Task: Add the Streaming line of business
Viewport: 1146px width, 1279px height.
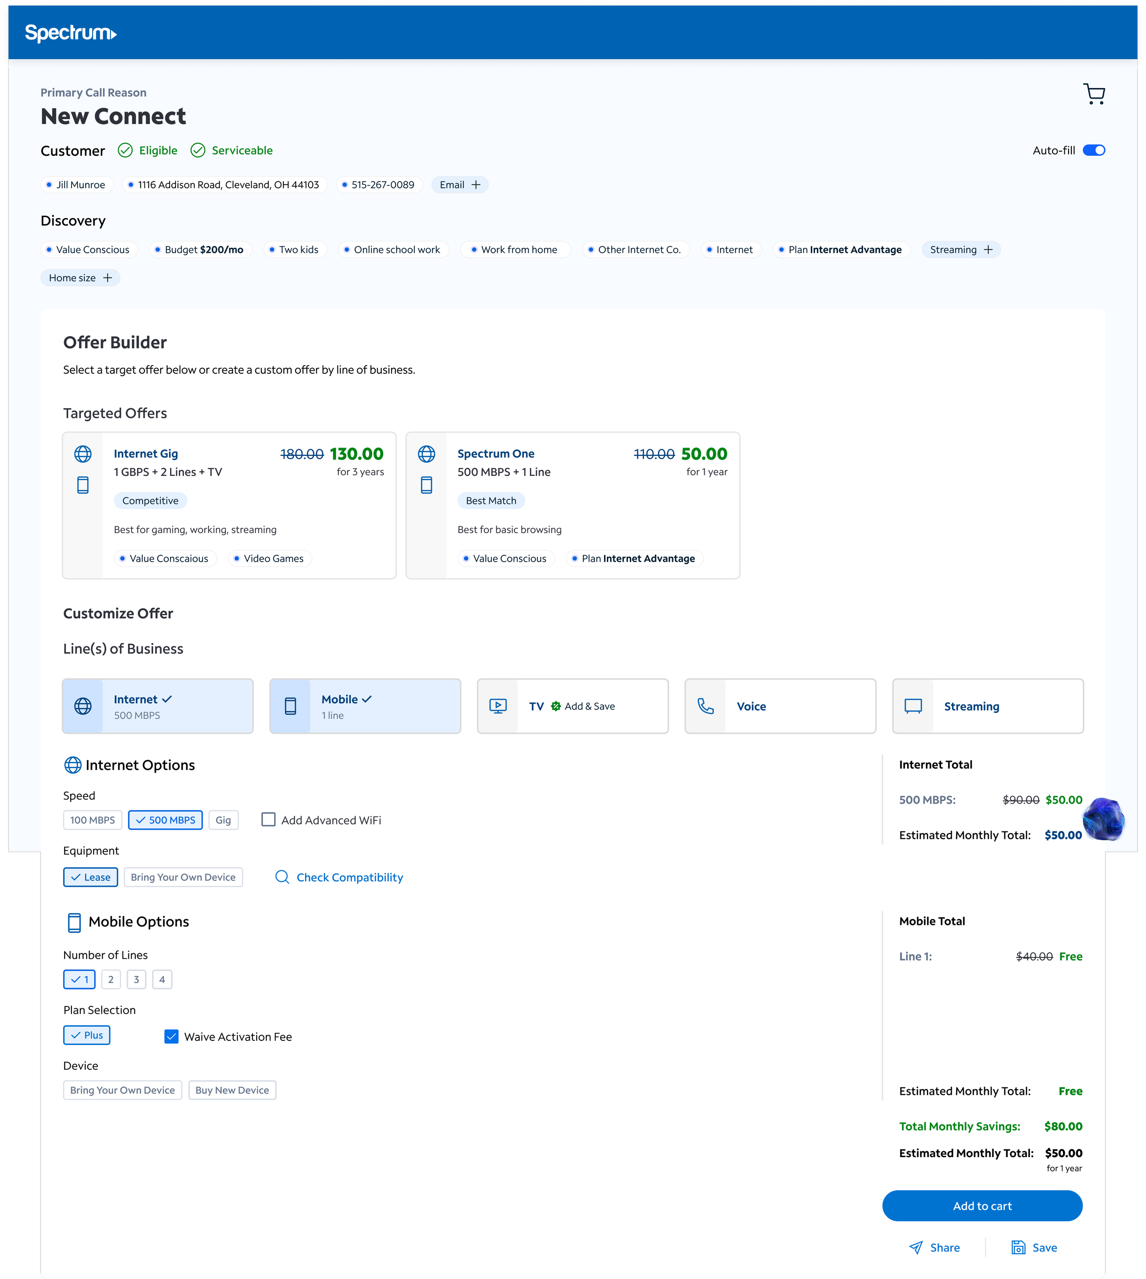Action: pyautogui.click(x=988, y=706)
